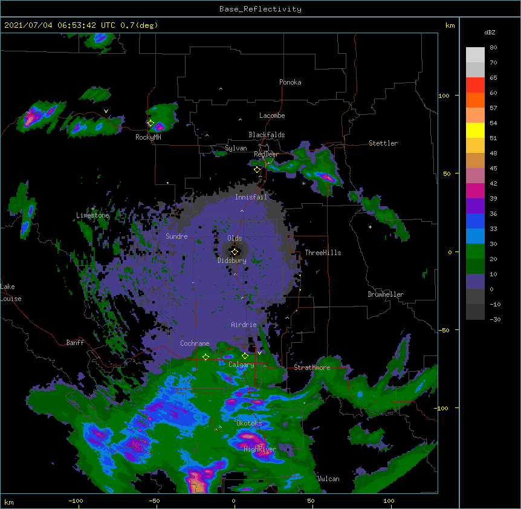The width and height of the screenshot is (521, 509).
Task: Click the Olds city label
Action: point(235,238)
